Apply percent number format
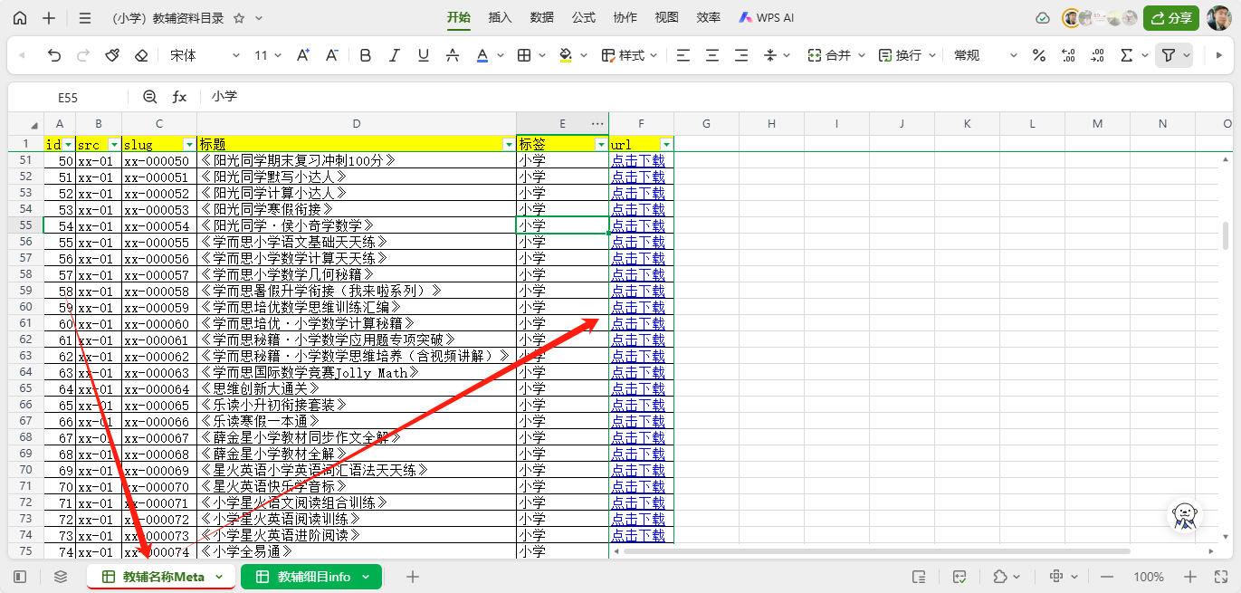Viewport: 1241px width, 593px height. point(1039,55)
